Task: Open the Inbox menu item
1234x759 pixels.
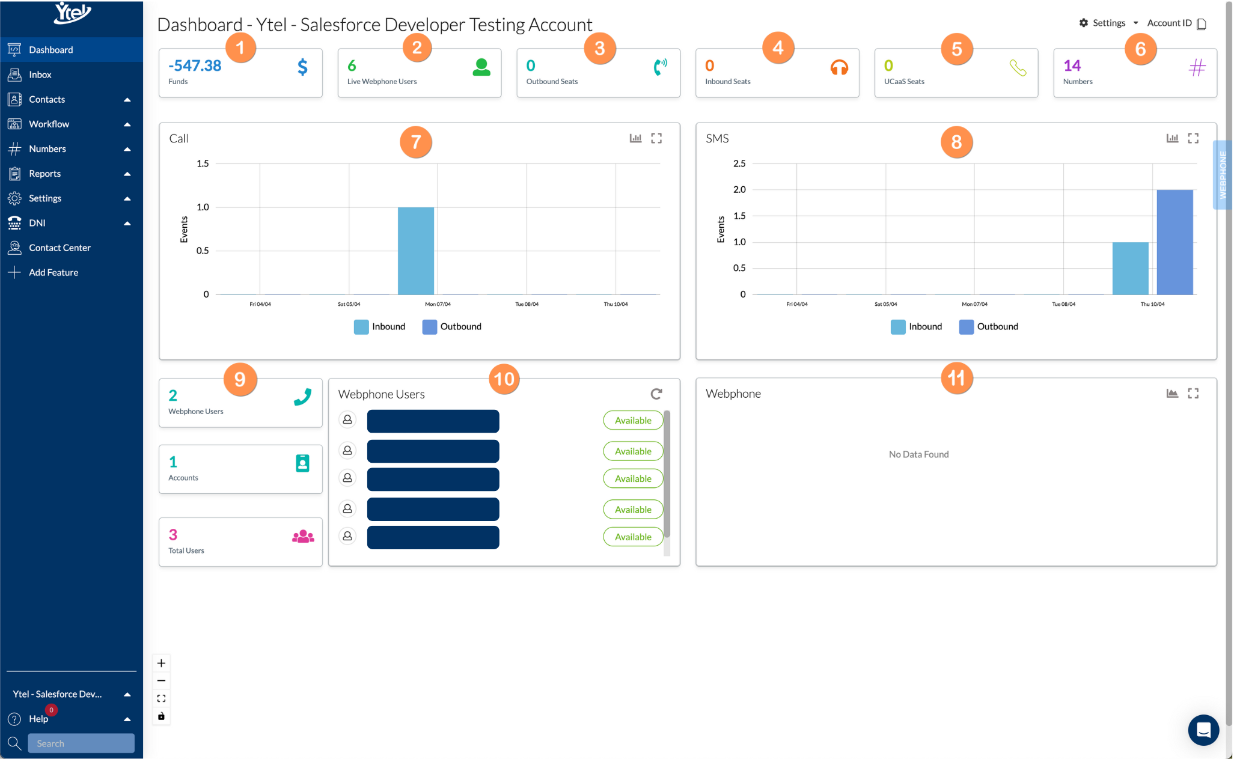Action: tap(40, 75)
